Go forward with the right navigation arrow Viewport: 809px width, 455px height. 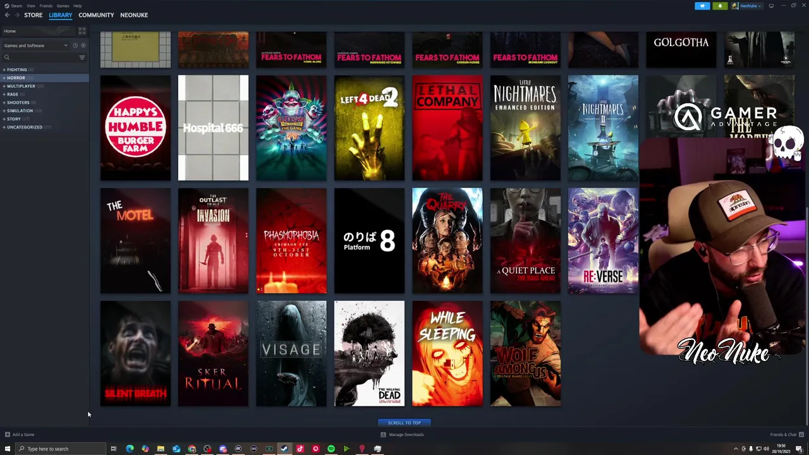click(x=16, y=15)
